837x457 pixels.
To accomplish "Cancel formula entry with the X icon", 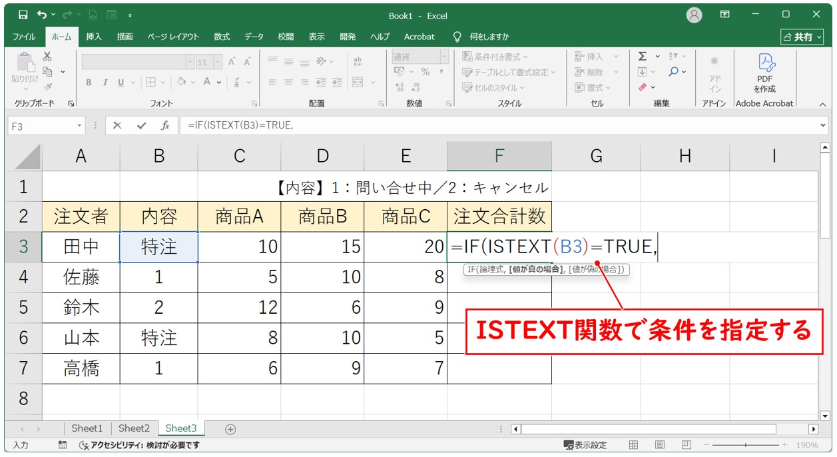I will coord(117,125).
